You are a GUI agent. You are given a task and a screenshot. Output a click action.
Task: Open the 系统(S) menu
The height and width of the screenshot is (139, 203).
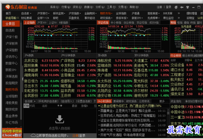pyautogui.click(x=55, y=7)
